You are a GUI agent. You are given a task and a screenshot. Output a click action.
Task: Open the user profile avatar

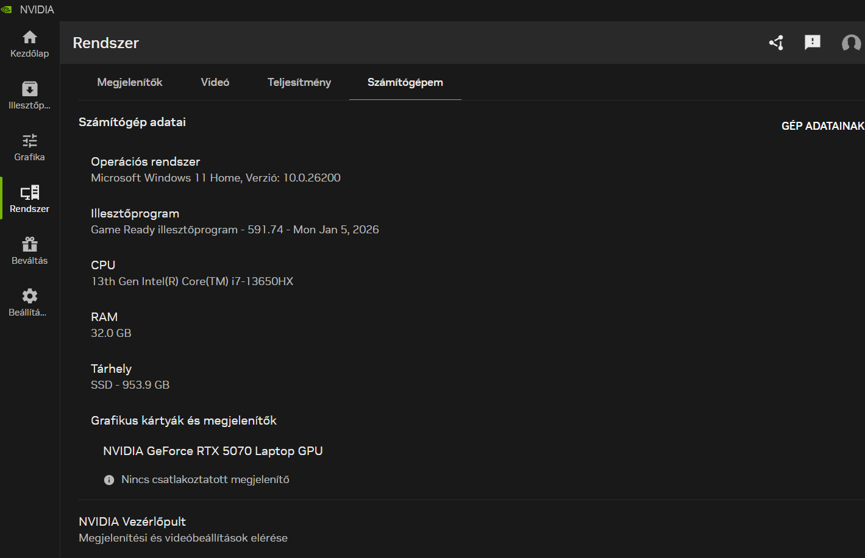click(851, 43)
